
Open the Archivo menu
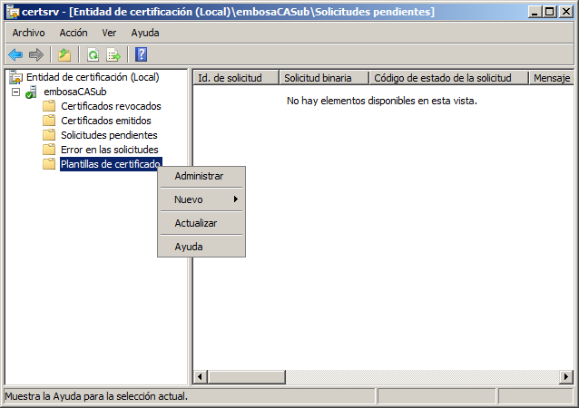28,33
